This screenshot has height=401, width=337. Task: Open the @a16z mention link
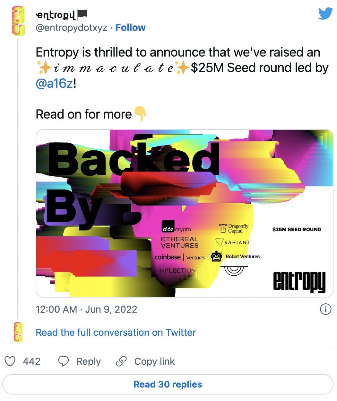(x=55, y=84)
